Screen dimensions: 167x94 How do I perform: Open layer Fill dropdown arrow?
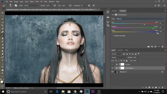click(x=138, y=61)
